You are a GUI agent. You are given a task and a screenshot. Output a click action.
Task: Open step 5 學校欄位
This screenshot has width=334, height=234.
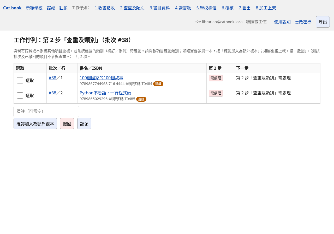coord(206,8)
